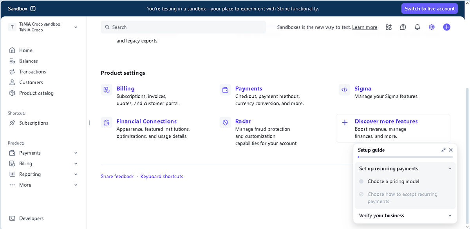This screenshot has height=229, width=470.
Task: Click the Radar shield icon
Action: tap(225, 122)
